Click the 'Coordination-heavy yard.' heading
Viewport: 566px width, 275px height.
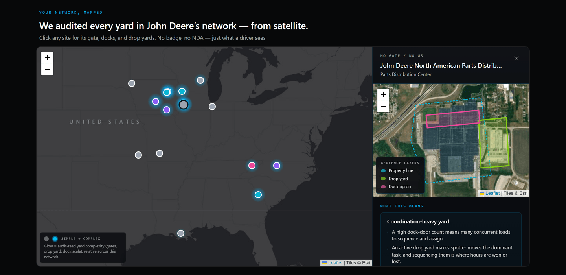(419, 221)
